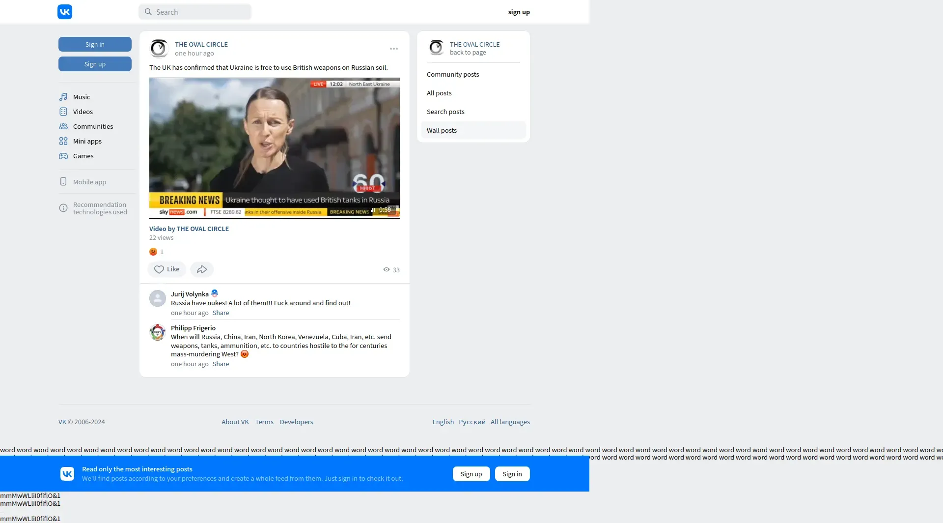Click the share arrow button under post
Screen dimensions: 943x523
coord(202,269)
